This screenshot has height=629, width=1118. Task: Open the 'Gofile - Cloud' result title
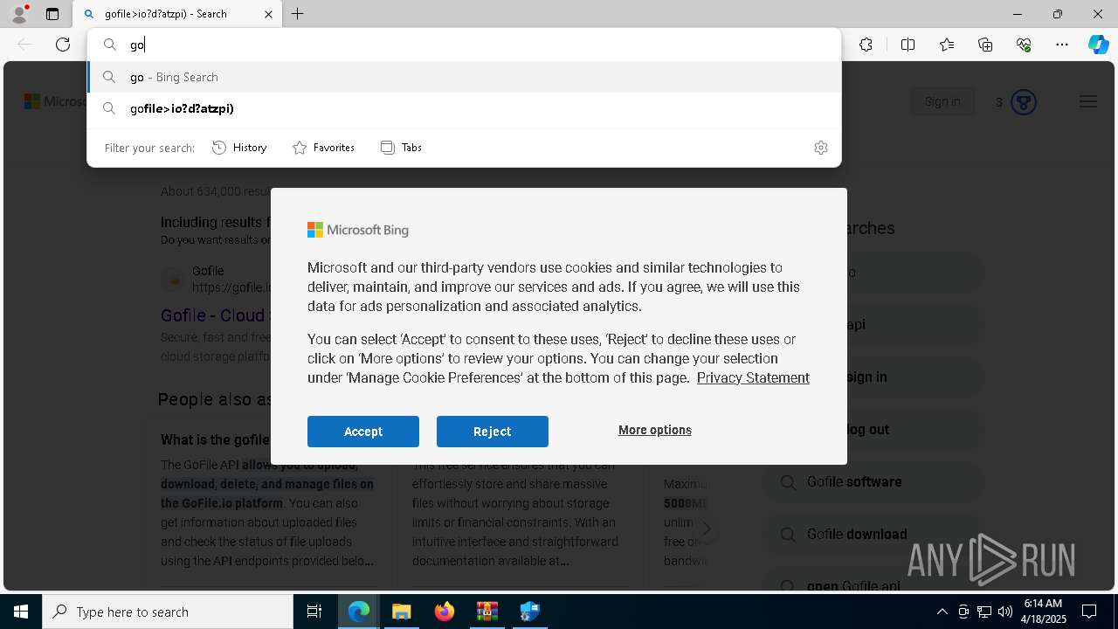pyautogui.click(x=213, y=315)
